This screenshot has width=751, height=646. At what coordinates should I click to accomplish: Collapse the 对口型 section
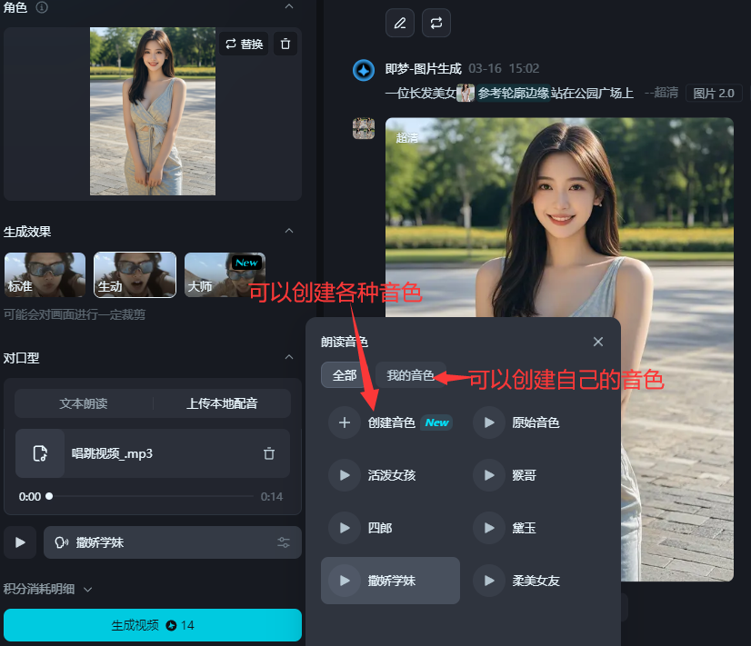coord(289,357)
